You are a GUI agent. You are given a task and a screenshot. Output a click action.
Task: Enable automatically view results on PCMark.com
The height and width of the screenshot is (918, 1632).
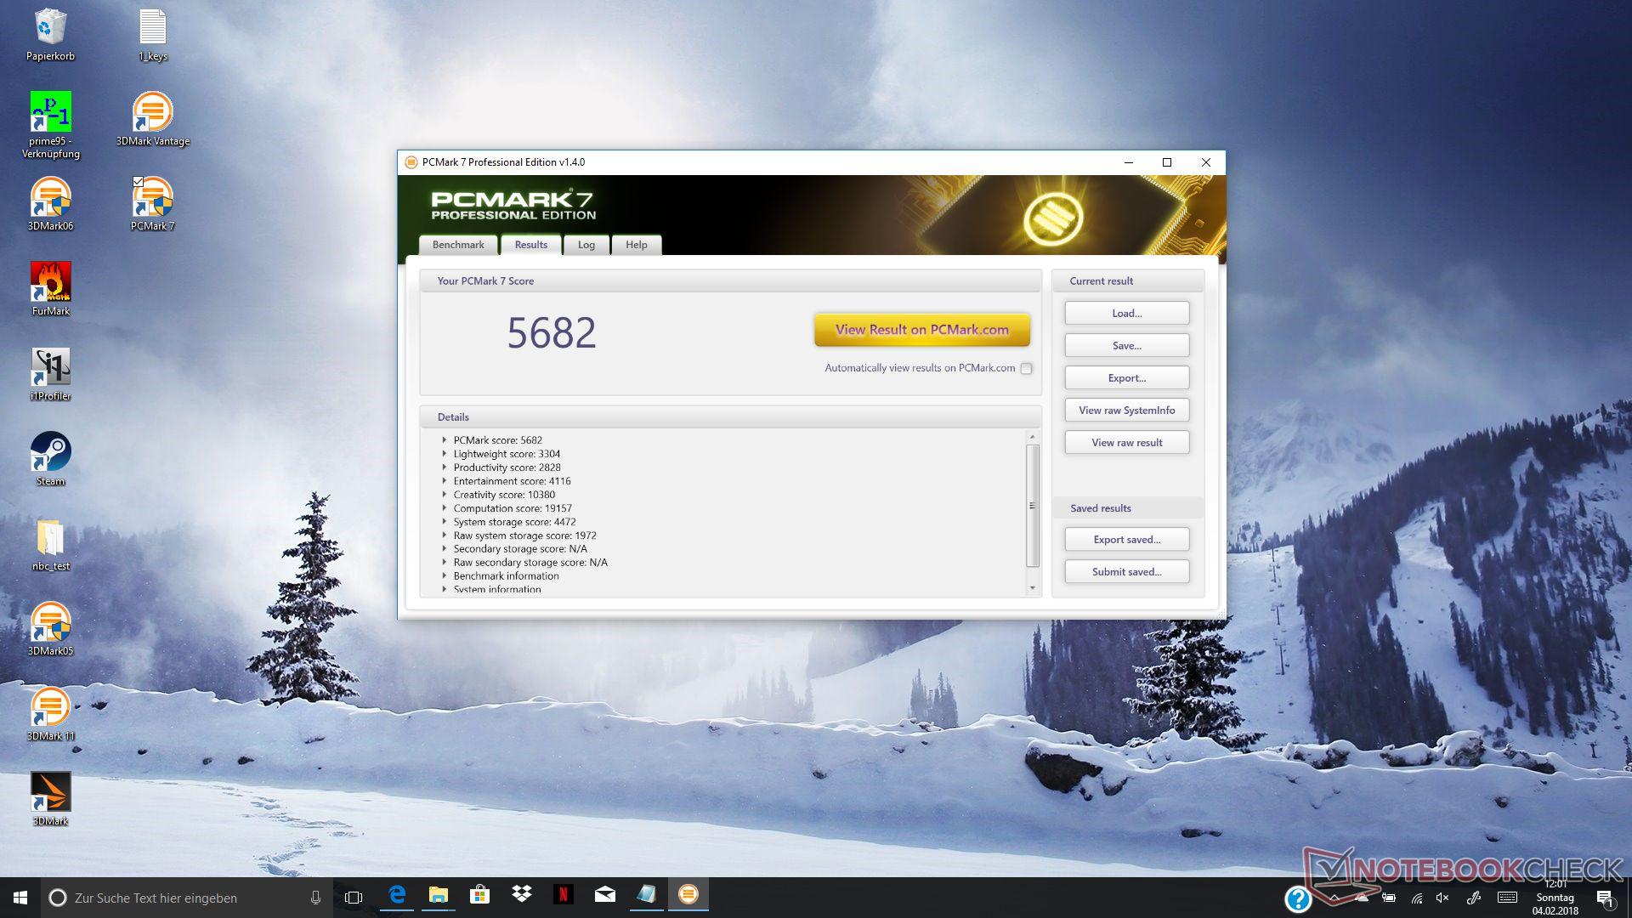click(1026, 369)
